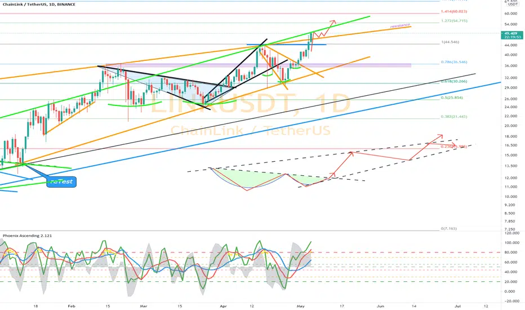
Task: Select the 1.272(54.715) Fibonacci label
Action: (454, 21)
